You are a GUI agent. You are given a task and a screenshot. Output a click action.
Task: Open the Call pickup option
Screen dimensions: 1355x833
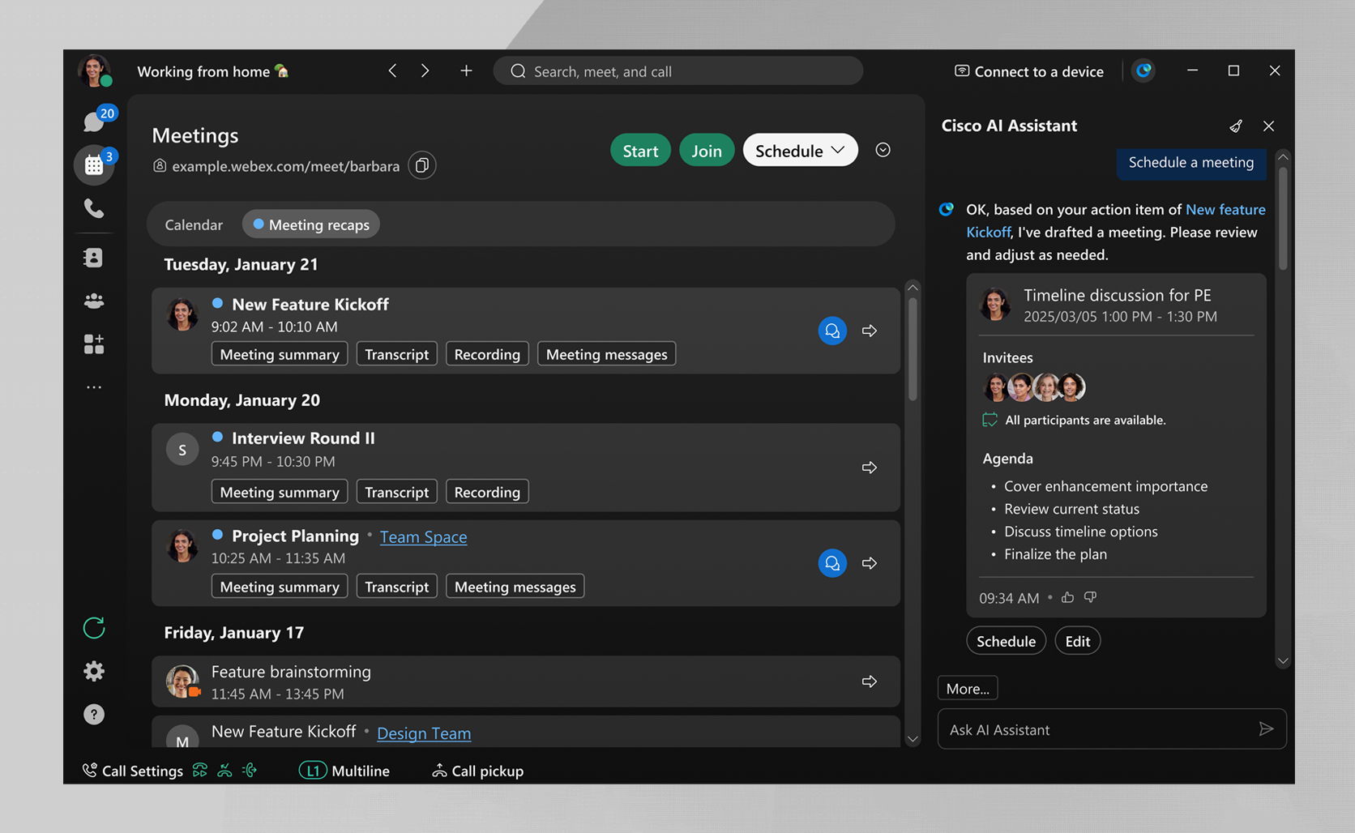[x=478, y=771]
